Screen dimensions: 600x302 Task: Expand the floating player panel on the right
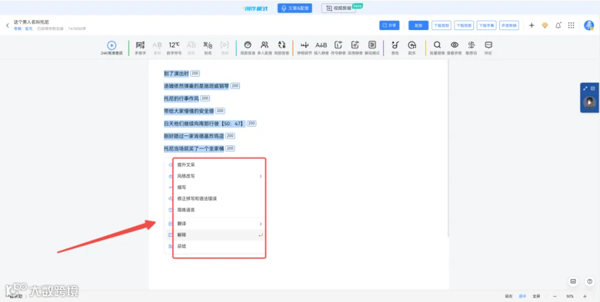(585, 89)
